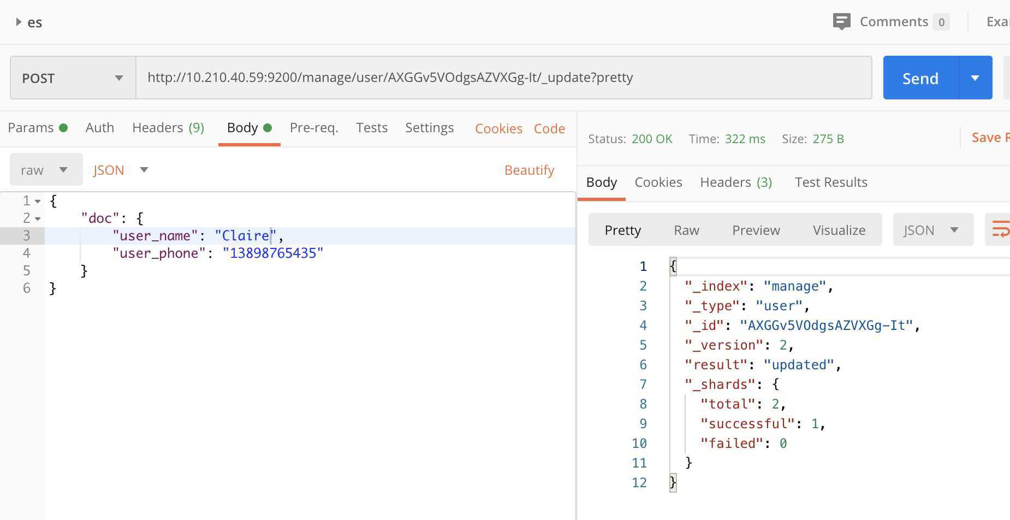The width and height of the screenshot is (1010, 520).
Task: Click the "_version" key in response
Action: tap(724, 345)
